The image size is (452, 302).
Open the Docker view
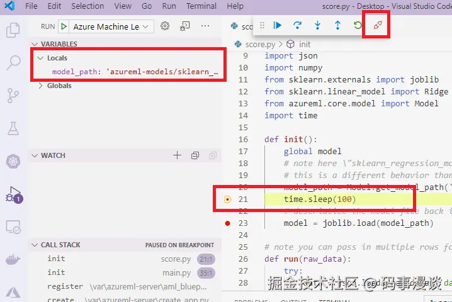click(x=13, y=260)
